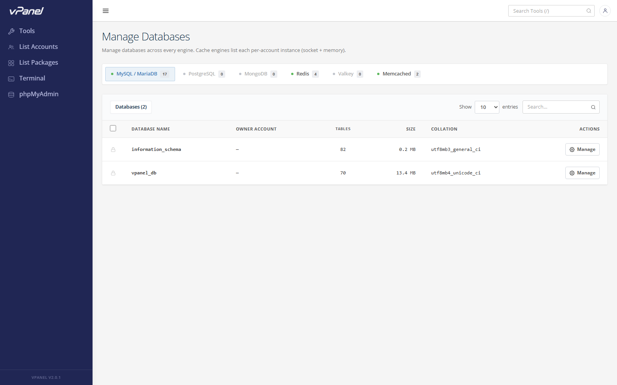The width and height of the screenshot is (617, 385).
Task: Click the Search Tools magnifier icon
Action: click(x=589, y=11)
